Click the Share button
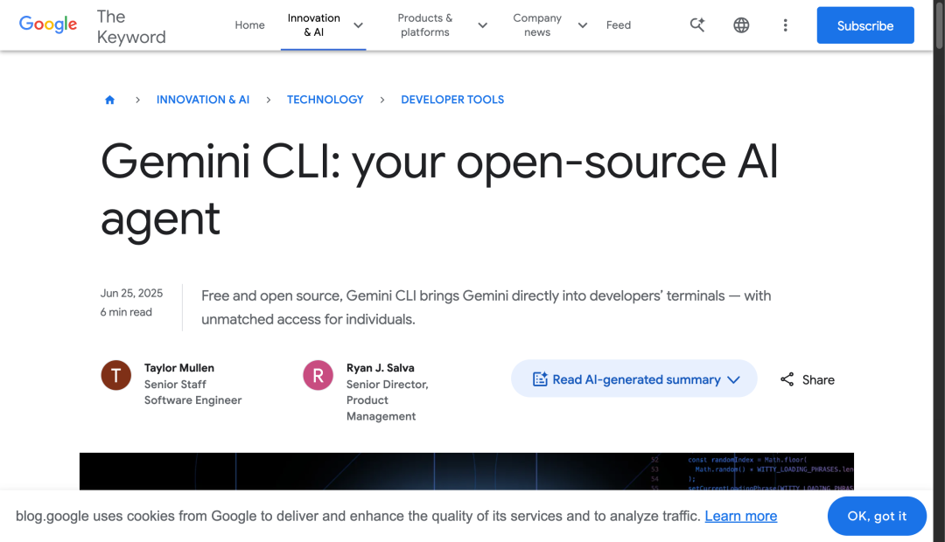 click(807, 379)
